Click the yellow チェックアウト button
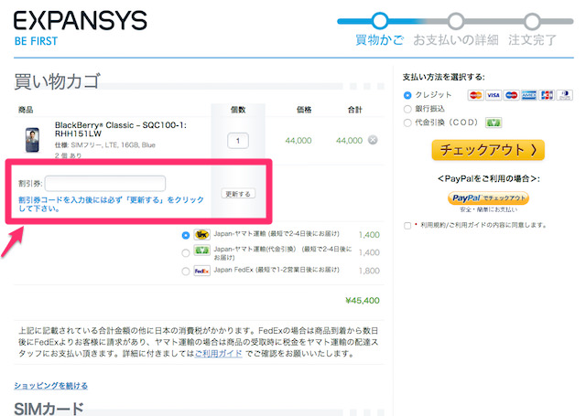The height and width of the screenshot is (416, 586). coord(488,150)
